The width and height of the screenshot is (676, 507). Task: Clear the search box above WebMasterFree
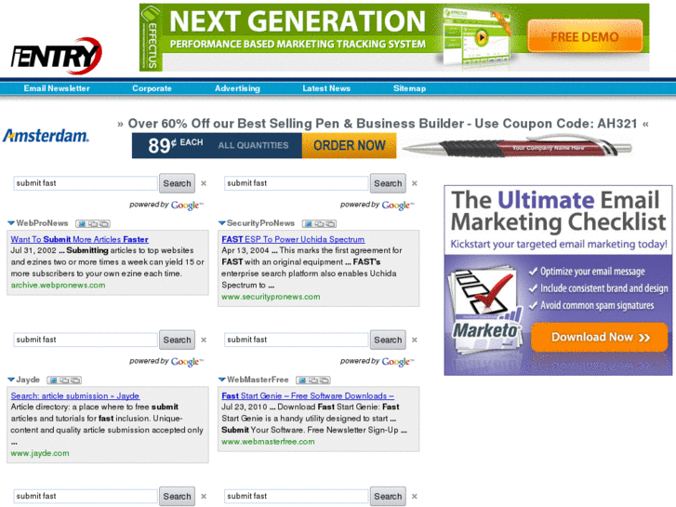click(415, 340)
